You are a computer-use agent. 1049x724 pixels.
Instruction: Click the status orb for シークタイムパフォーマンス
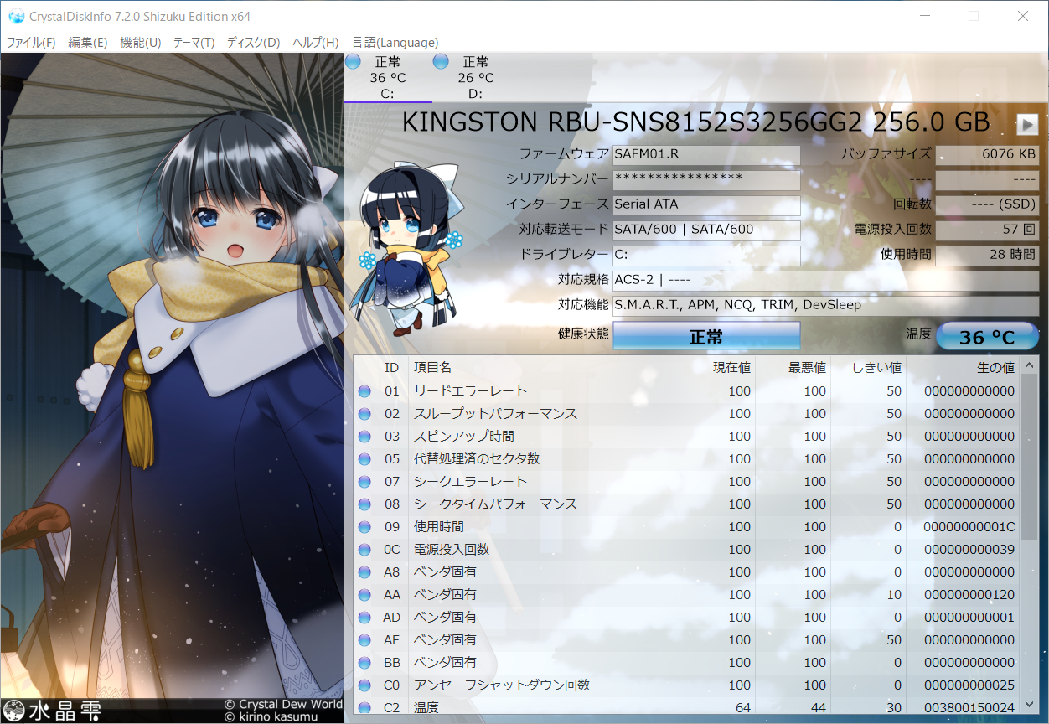coord(364,504)
